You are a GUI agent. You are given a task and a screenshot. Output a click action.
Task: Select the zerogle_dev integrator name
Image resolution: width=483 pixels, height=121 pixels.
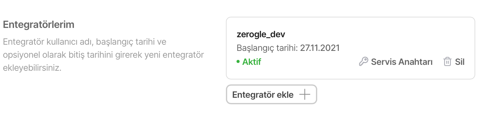(261, 34)
